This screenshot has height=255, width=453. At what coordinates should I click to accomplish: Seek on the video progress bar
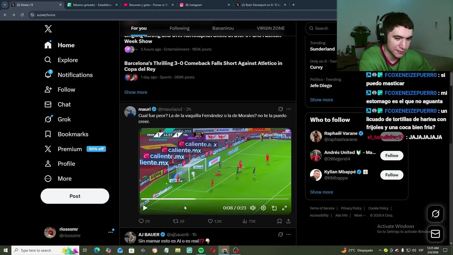click(x=215, y=199)
